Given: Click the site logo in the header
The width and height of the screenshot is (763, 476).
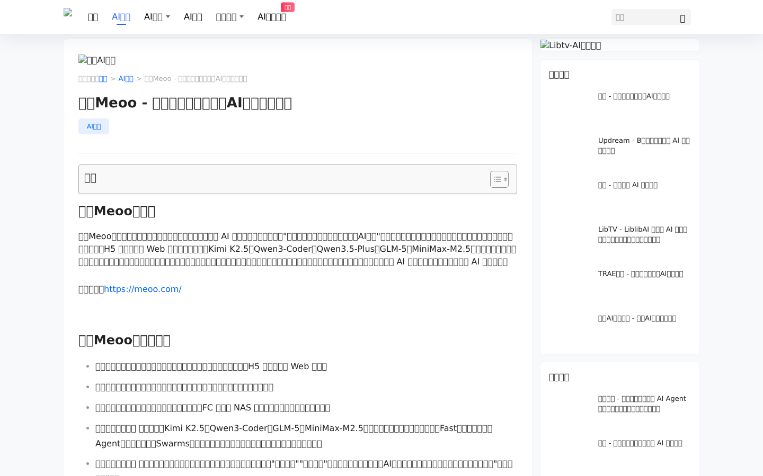Looking at the screenshot, I should click(x=68, y=13).
